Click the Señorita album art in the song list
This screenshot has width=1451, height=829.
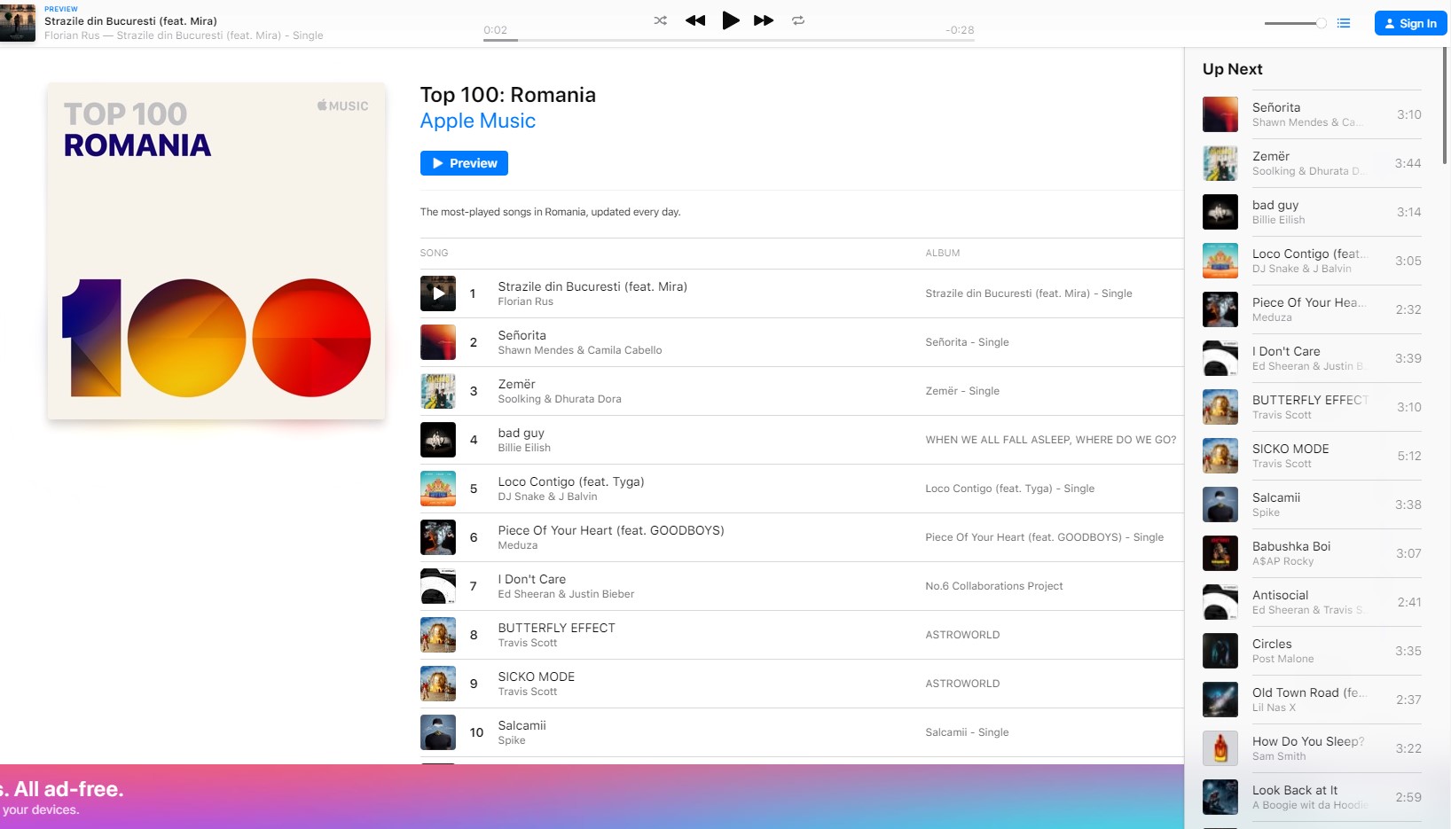click(438, 342)
